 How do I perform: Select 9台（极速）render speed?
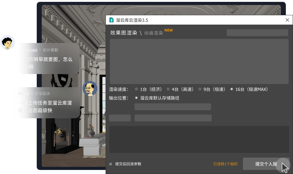200,89
